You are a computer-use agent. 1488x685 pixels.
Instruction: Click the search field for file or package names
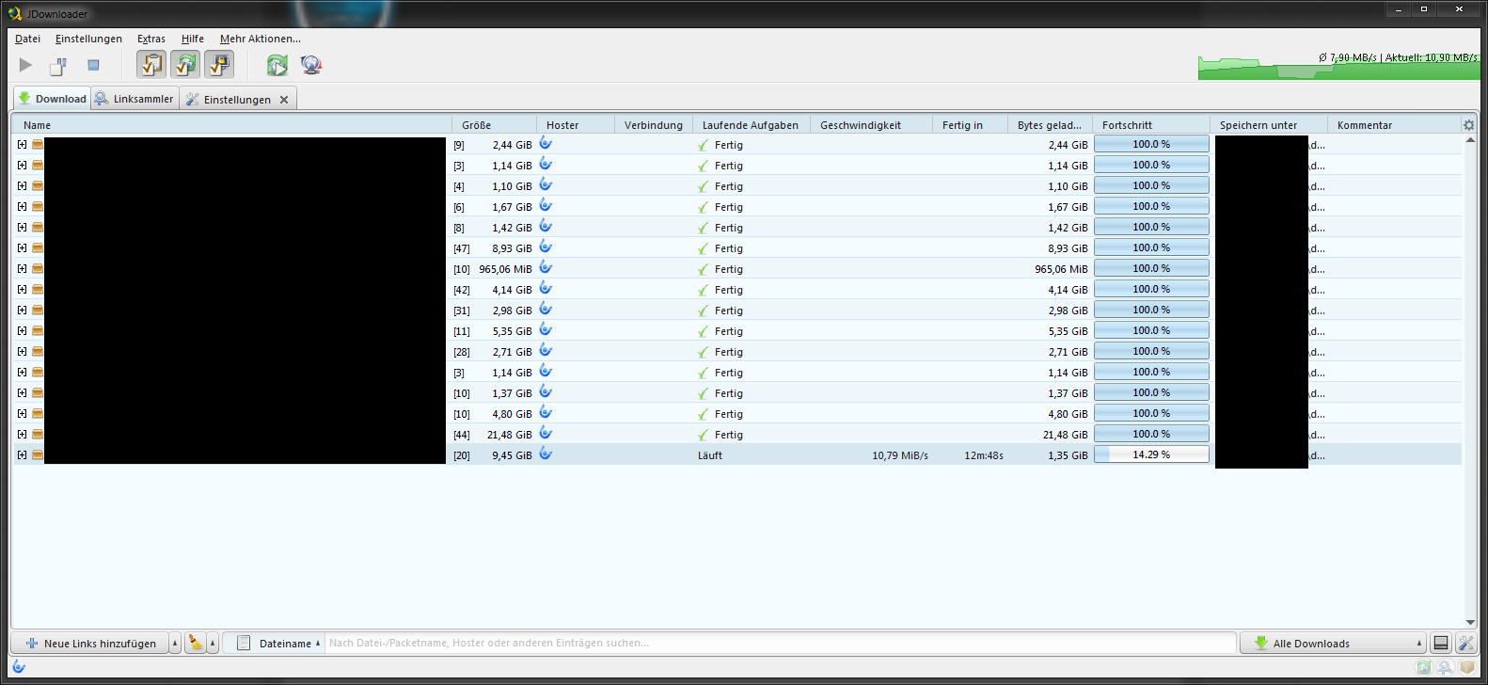(x=780, y=644)
